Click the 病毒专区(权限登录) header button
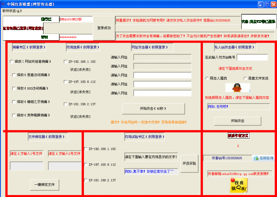The image size is (277, 197). point(29,47)
